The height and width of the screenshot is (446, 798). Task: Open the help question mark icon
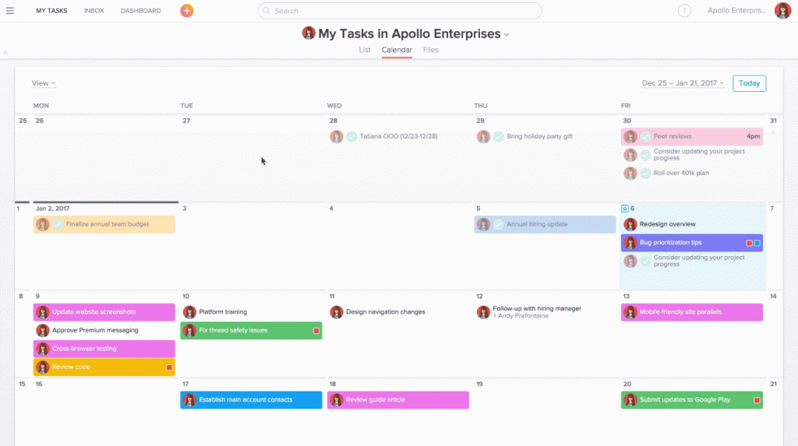[x=684, y=11]
